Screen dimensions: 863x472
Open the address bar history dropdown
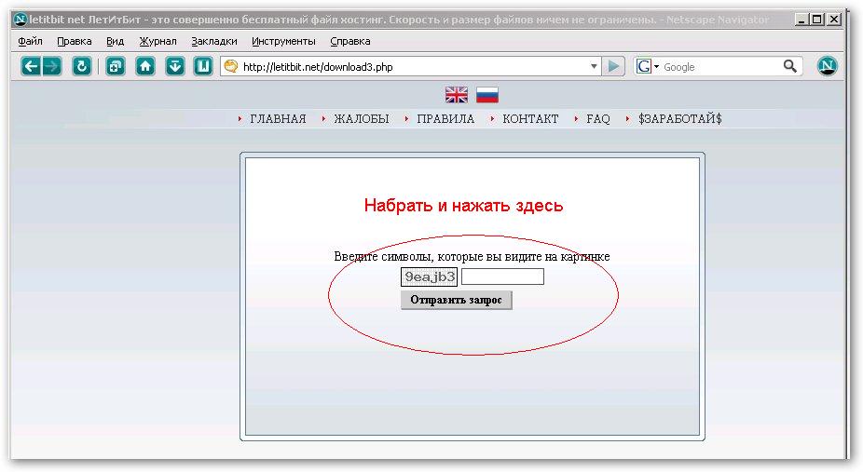(594, 66)
